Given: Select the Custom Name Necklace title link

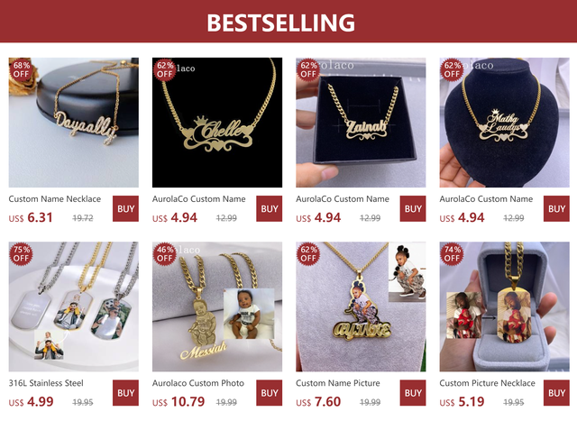Looking at the screenshot, I should 55,199.
